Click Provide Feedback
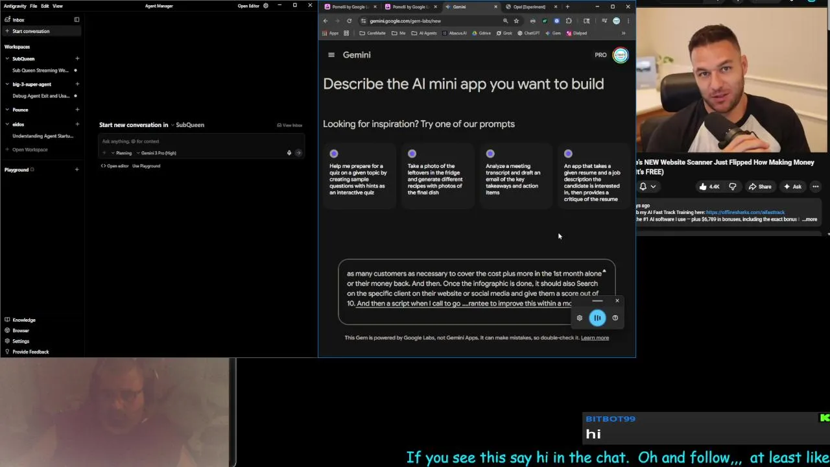This screenshot has height=467, width=830. click(30, 352)
